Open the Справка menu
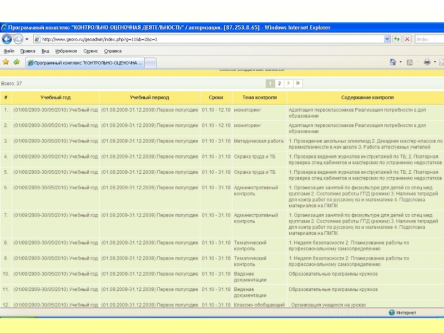 click(x=113, y=51)
